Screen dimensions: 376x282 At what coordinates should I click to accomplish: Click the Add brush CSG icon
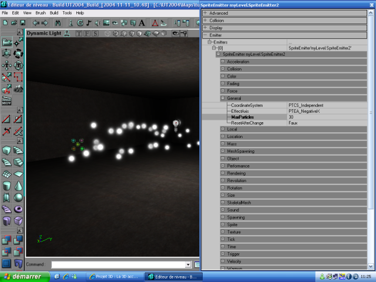pos(6,240)
